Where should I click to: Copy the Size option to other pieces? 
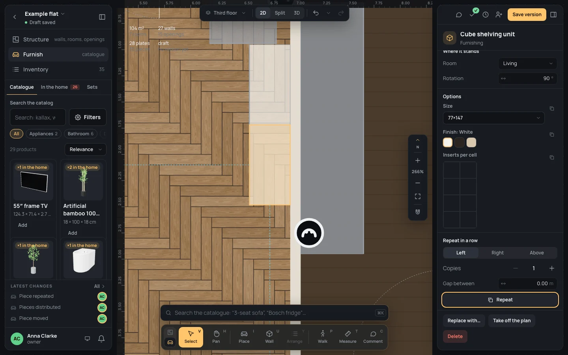(552, 108)
